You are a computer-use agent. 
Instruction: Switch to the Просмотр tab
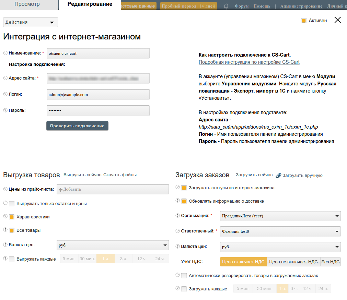pos(27,4)
